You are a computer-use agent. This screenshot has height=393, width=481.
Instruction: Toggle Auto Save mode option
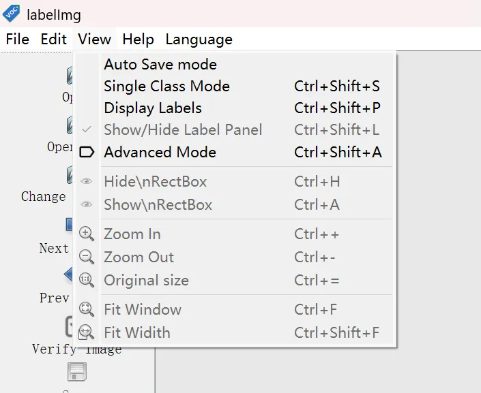(160, 65)
